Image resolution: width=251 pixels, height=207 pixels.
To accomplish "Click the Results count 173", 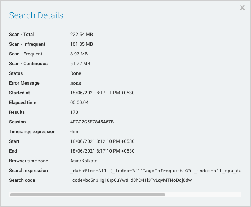I will (74, 112).
